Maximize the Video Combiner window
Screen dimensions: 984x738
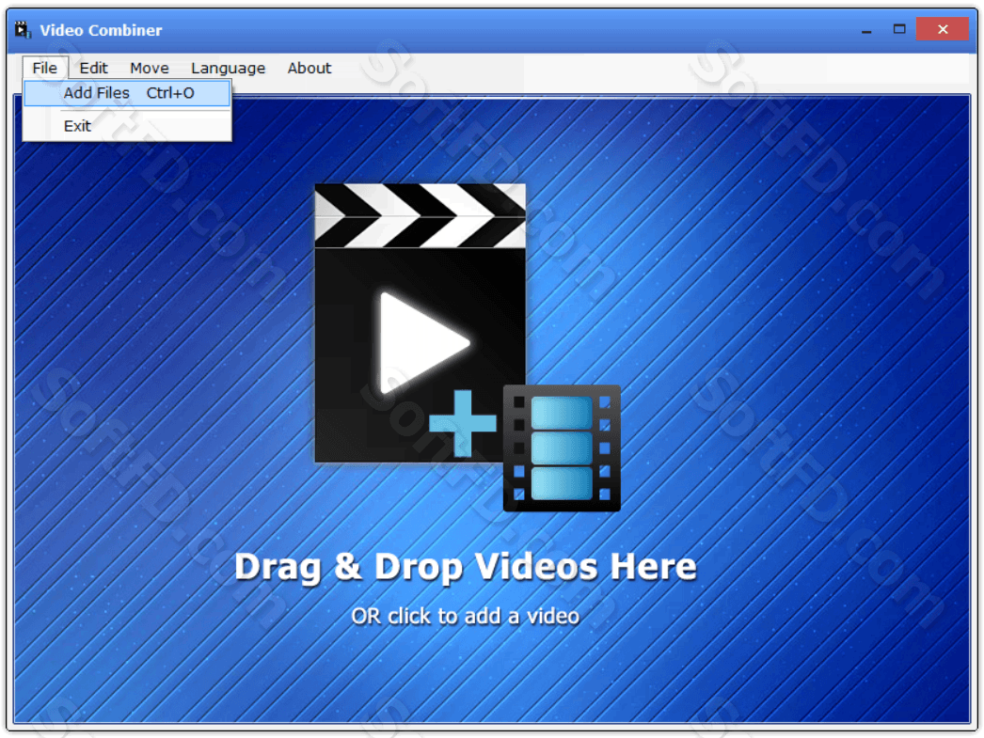coord(899,29)
